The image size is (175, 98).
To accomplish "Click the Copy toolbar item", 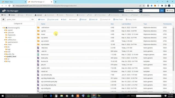I will (x=21, y=15).
